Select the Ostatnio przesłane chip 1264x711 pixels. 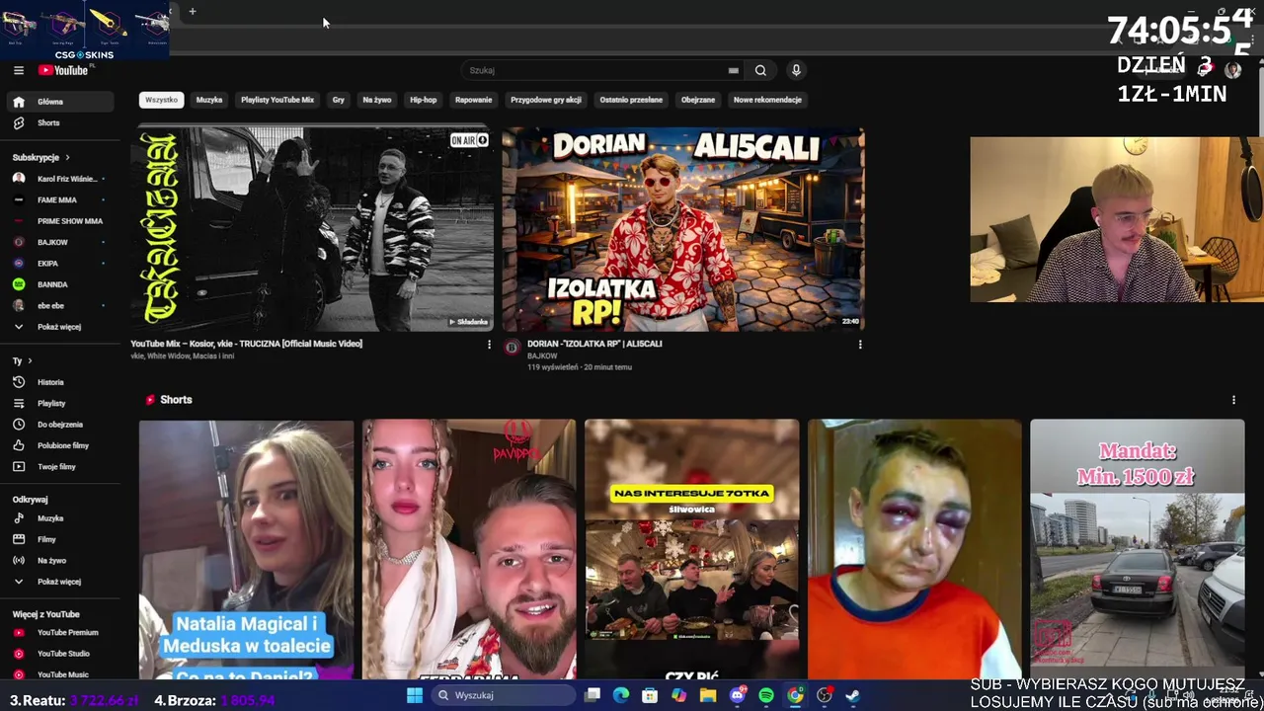click(x=631, y=100)
